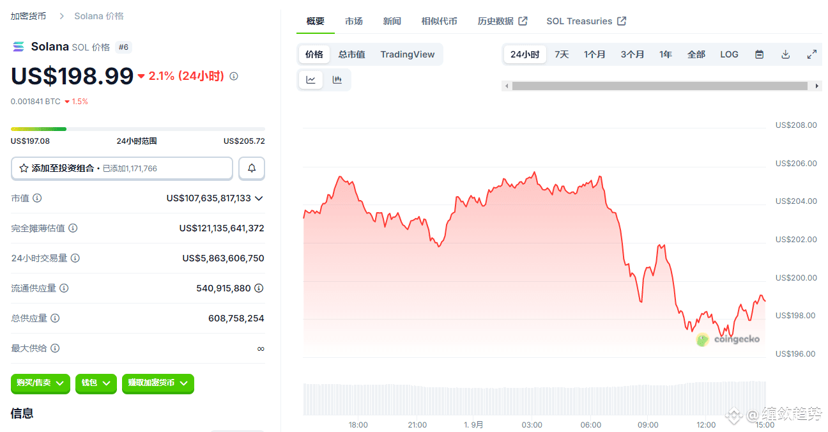
Task: Click 添加至投资组合 button
Action: [x=122, y=168]
